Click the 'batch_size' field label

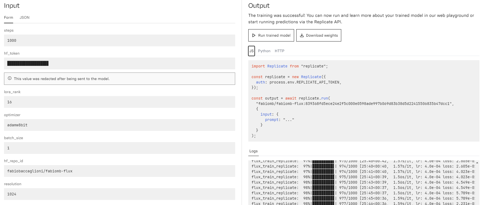click(x=14, y=138)
